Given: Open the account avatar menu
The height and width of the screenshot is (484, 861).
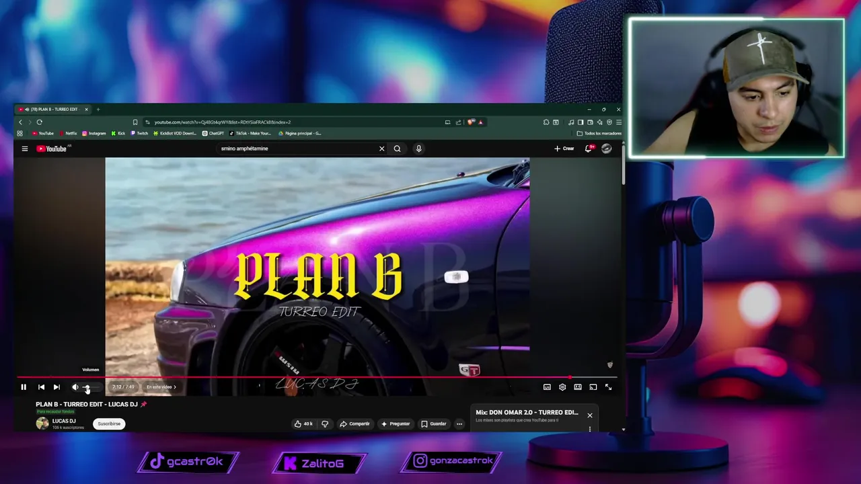Looking at the screenshot, I should (x=607, y=149).
